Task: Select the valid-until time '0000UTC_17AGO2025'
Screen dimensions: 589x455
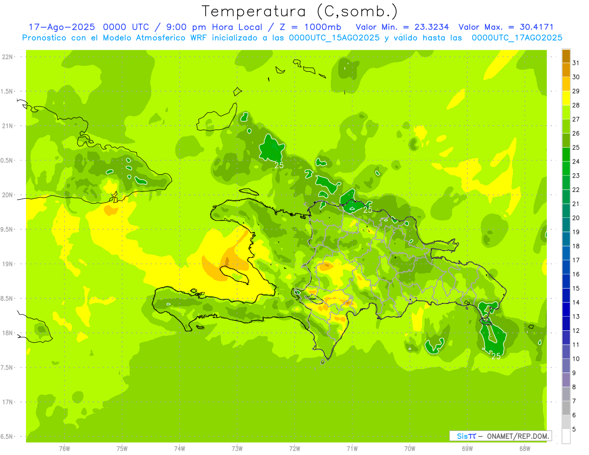Action: click(517, 38)
